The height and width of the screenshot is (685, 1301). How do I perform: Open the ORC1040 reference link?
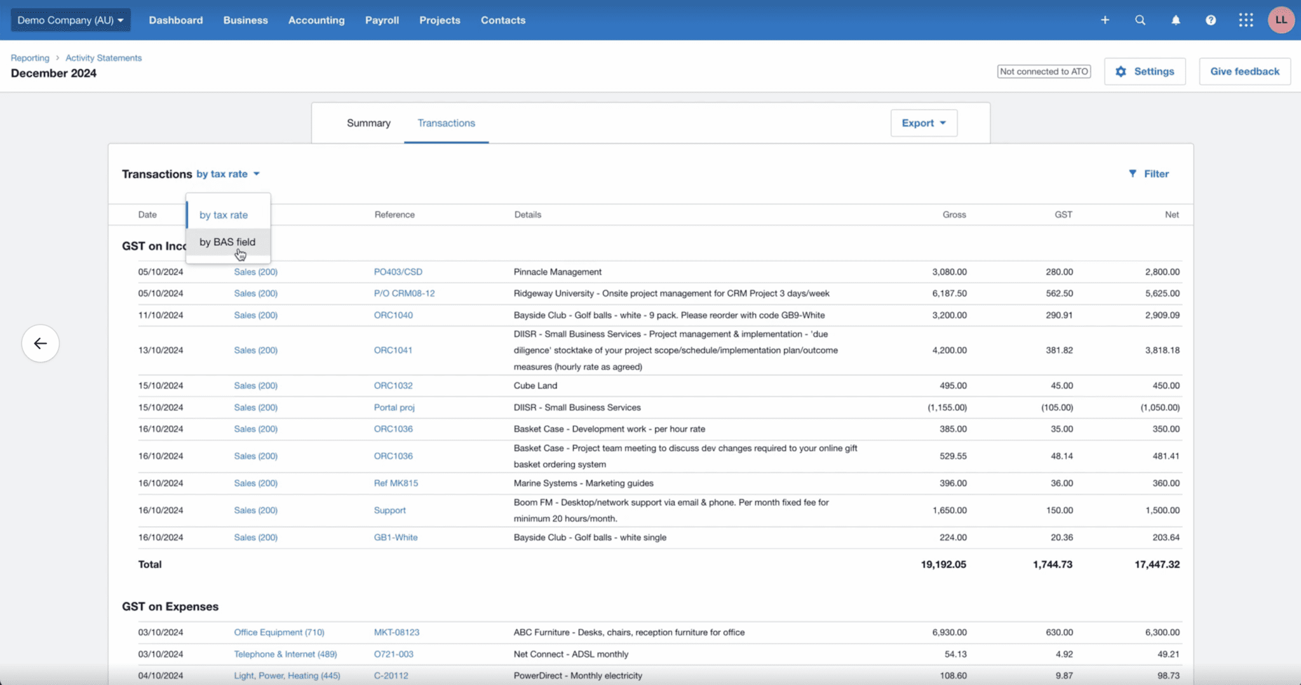tap(393, 315)
